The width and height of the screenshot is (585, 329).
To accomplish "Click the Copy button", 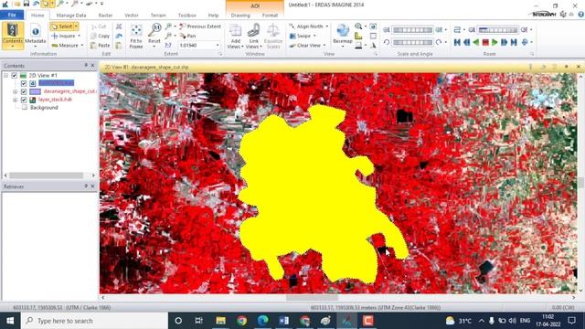I will tap(101, 36).
